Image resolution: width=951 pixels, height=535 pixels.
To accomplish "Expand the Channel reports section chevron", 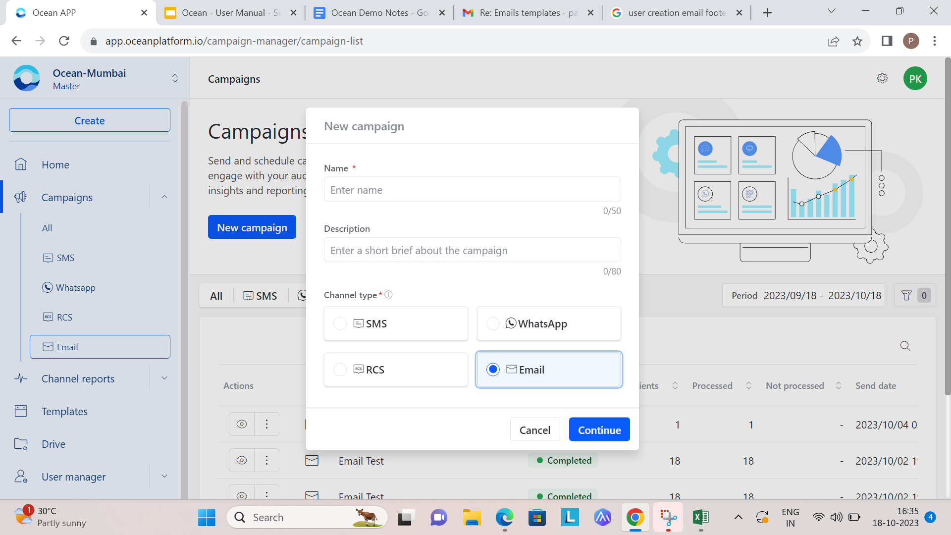I will (x=164, y=378).
